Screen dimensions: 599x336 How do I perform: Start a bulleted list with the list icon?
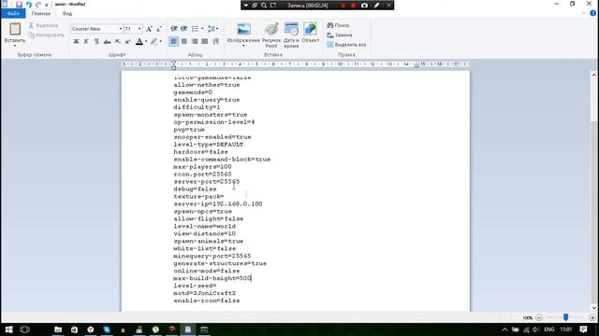click(195, 29)
